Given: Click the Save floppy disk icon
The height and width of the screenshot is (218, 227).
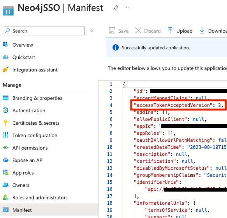Looking at the screenshot, I should pyautogui.click(x=112, y=31).
